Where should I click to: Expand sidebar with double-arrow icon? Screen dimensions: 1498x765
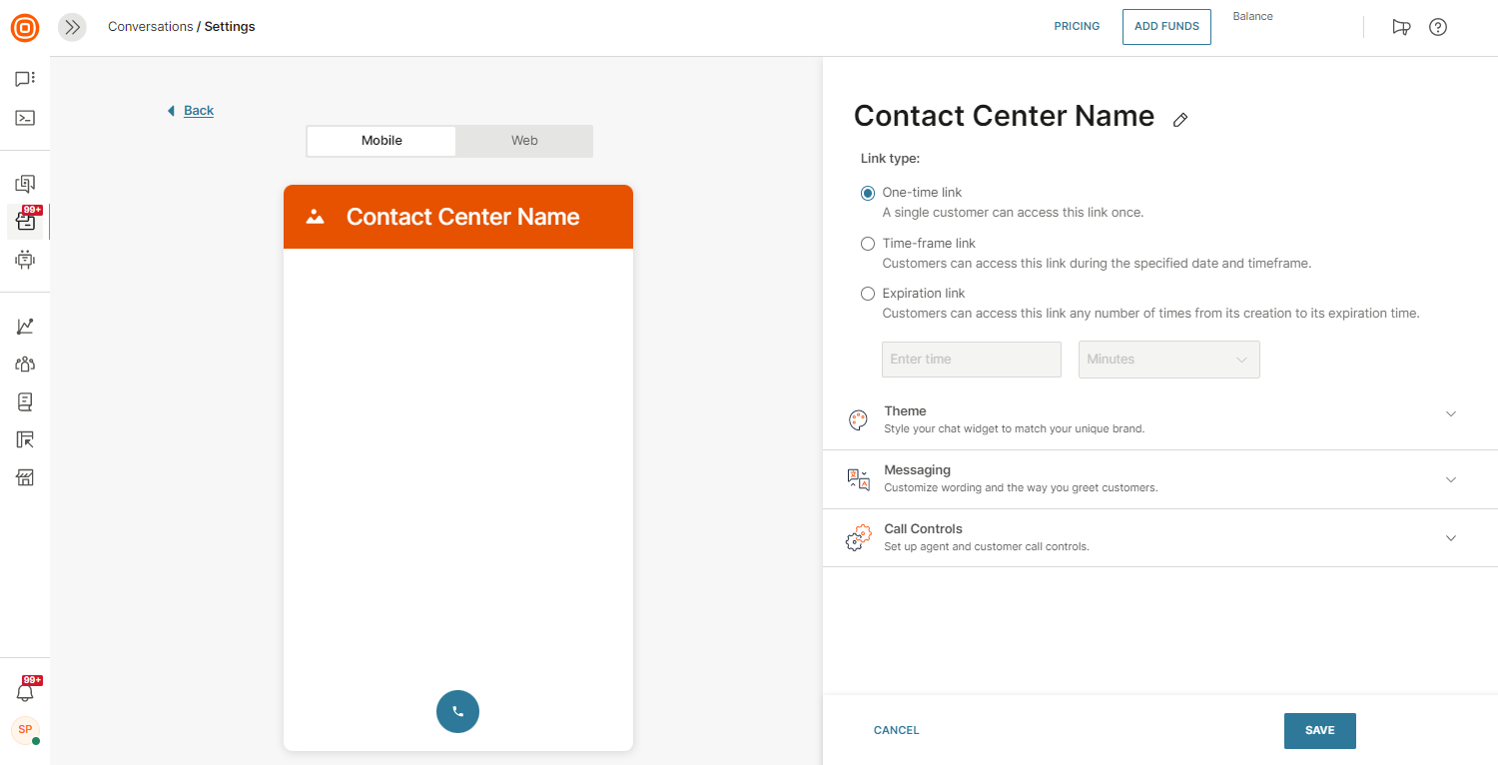tap(72, 27)
